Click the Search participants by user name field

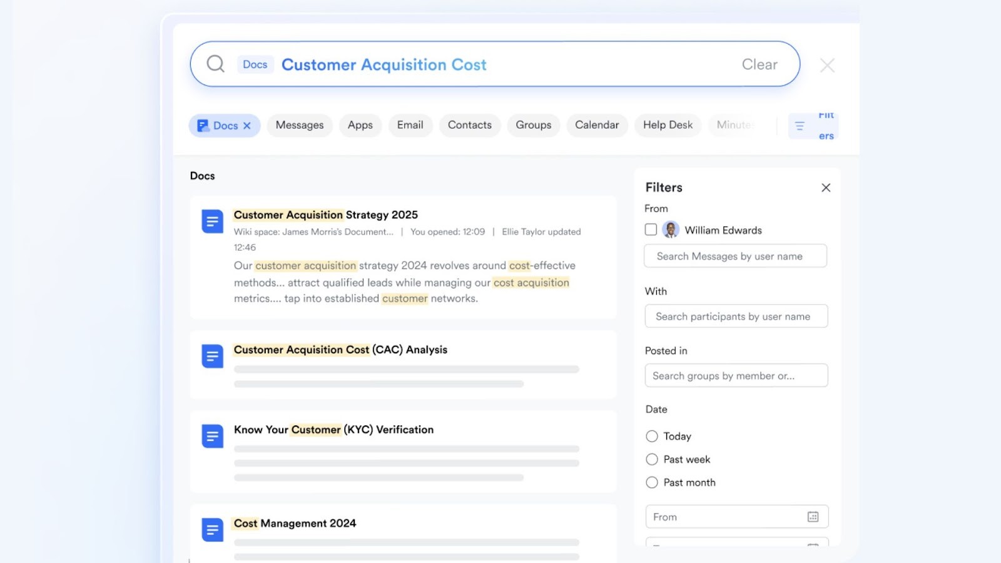[x=736, y=316]
